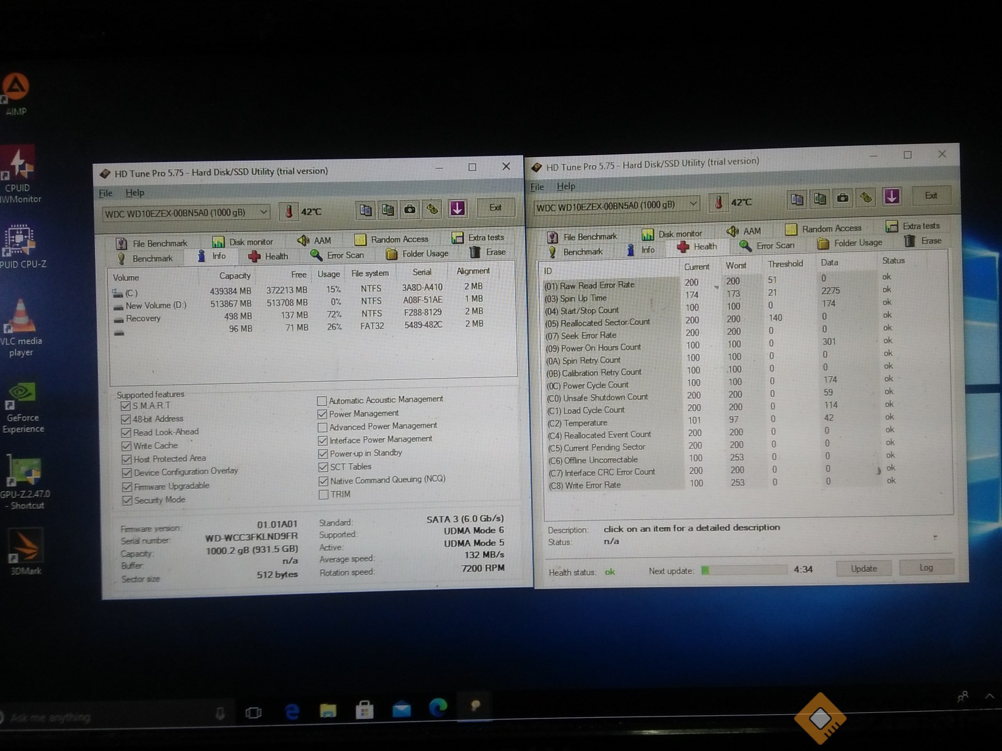Copy info to clipboard in left HD Tune window
The width and height of the screenshot is (1002, 751).
(x=366, y=210)
